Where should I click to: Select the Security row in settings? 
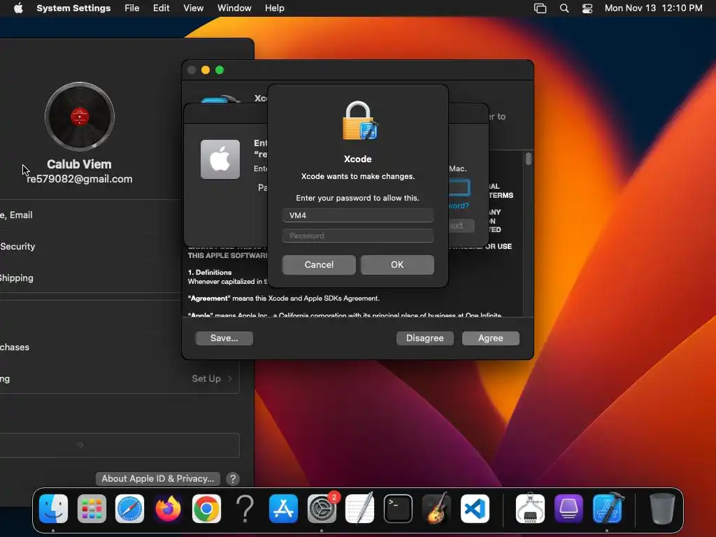[x=92, y=247]
